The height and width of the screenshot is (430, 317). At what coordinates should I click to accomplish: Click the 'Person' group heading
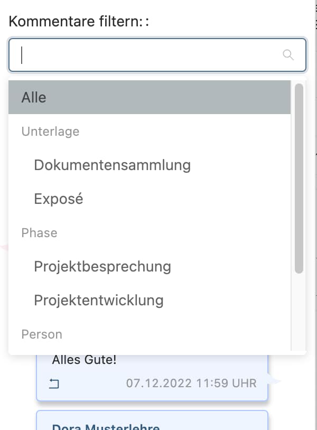pos(42,334)
